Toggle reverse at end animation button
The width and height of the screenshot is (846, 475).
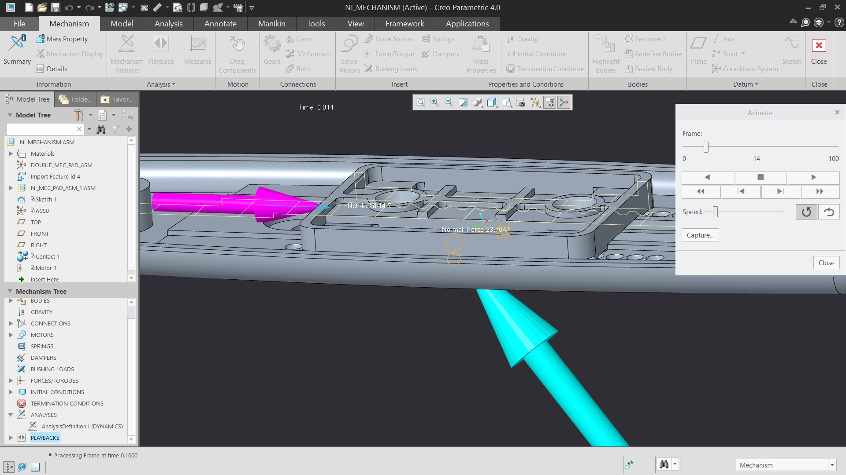pyautogui.click(x=829, y=212)
